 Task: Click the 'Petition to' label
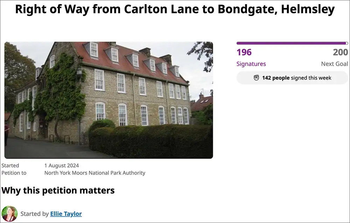[14, 173]
